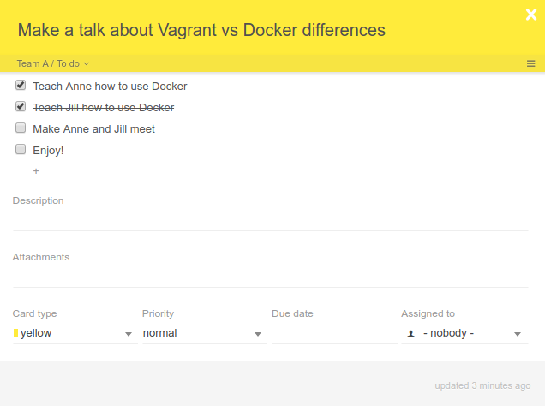Uncheck Teach Anne how to use Docker

point(21,86)
